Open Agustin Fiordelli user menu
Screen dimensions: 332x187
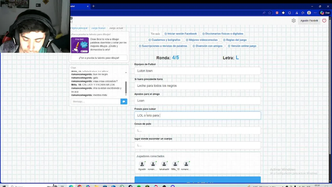pyautogui.click(x=309, y=21)
